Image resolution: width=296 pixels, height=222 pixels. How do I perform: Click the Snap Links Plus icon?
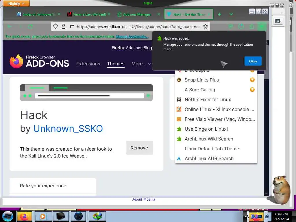tap(179, 80)
